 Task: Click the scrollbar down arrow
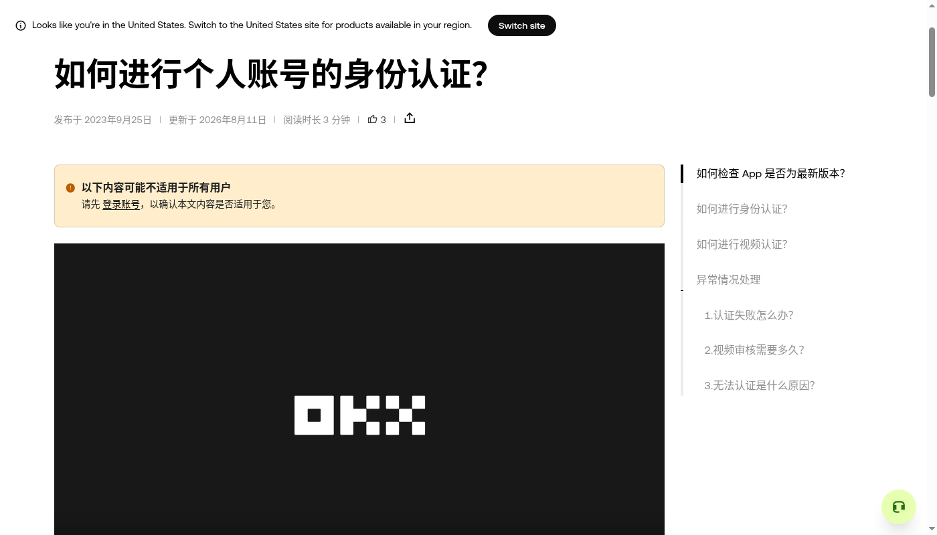(x=932, y=529)
